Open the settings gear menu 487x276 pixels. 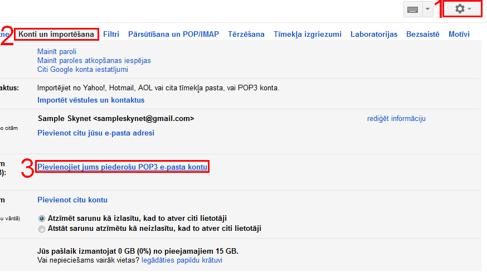[463, 9]
